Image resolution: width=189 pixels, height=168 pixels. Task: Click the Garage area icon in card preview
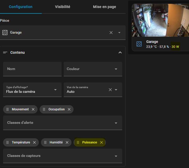tap(139, 44)
